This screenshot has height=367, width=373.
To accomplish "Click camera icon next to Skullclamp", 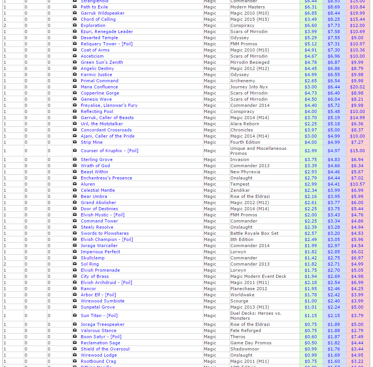I will [75, 257].
